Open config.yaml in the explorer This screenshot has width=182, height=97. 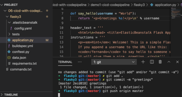[23, 28]
